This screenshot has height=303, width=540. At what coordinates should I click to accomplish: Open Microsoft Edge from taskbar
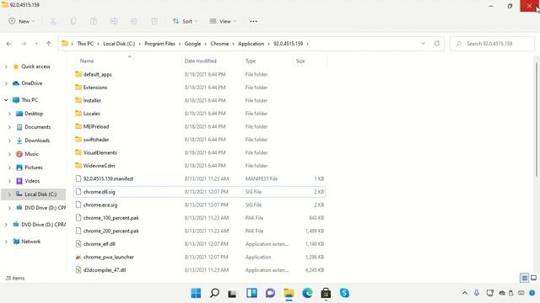tap(307, 293)
